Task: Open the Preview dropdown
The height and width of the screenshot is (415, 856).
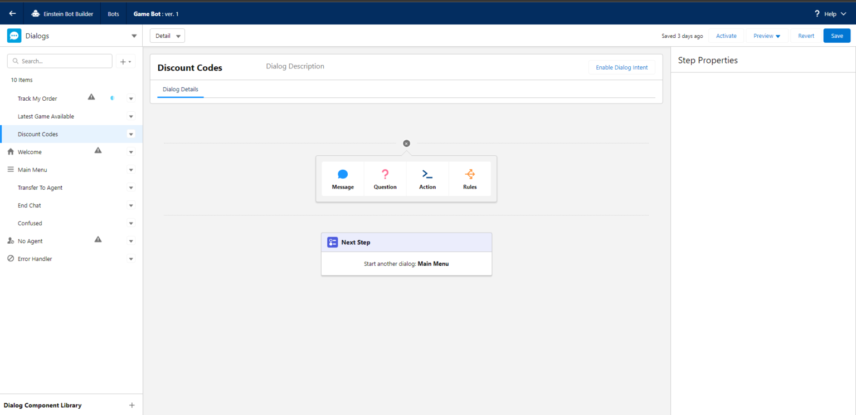Action: [766, 35]
